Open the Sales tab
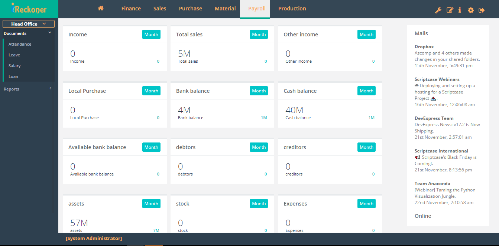Screen dimensions: 499x246 pos(160,8)
